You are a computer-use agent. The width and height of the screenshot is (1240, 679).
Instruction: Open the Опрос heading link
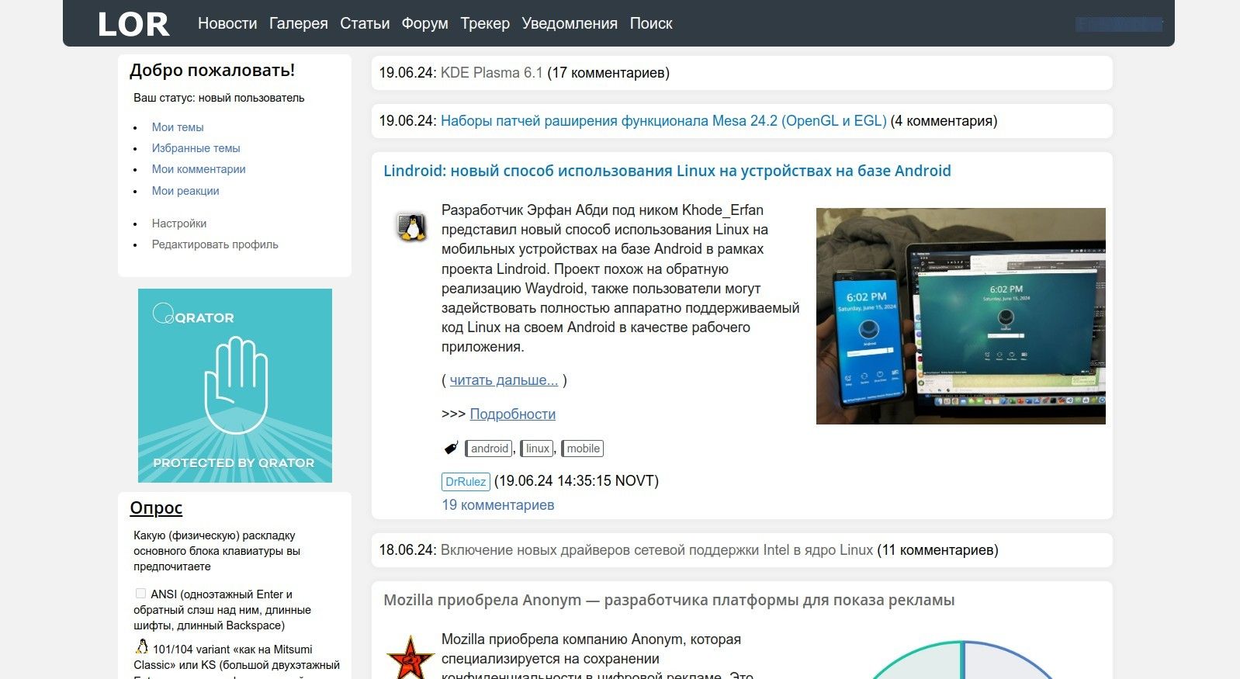156,508
